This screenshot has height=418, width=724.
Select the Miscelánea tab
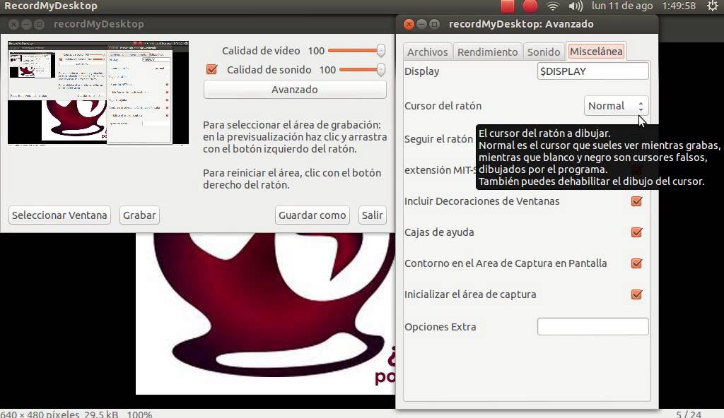tap(595, 52)
